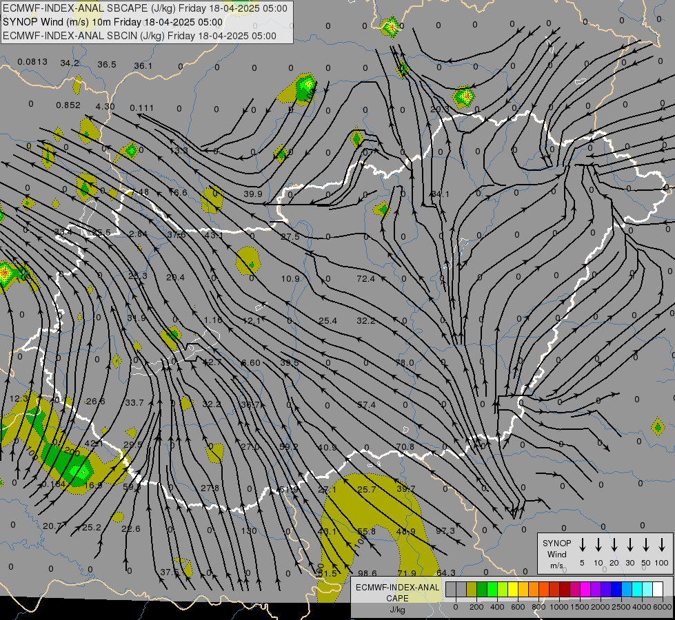Pick the dark red CAPE legend swatch
The image size is (675, 620).
point(565,589)
